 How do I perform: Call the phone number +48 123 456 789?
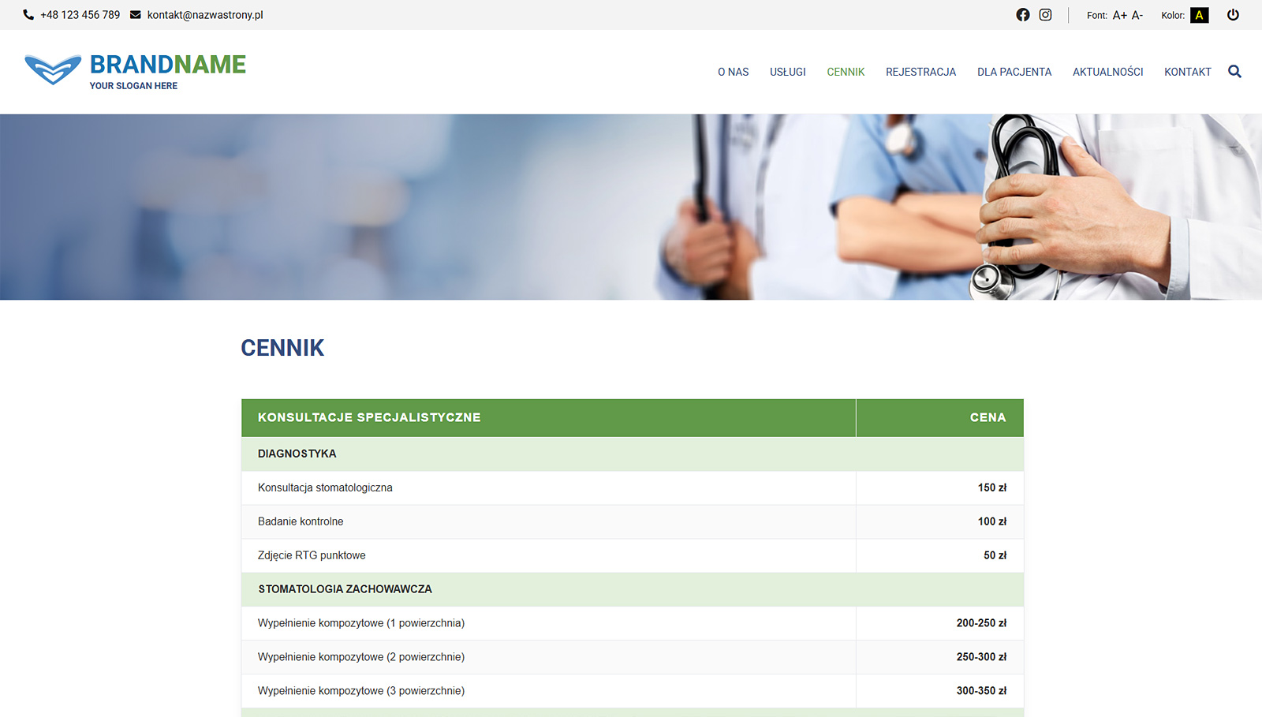pos(80,15)
